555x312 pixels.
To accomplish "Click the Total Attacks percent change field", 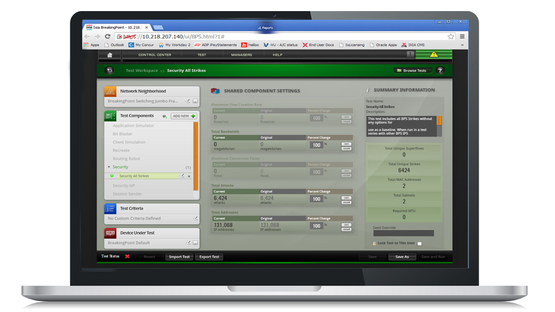I will [x=316, y=199].
